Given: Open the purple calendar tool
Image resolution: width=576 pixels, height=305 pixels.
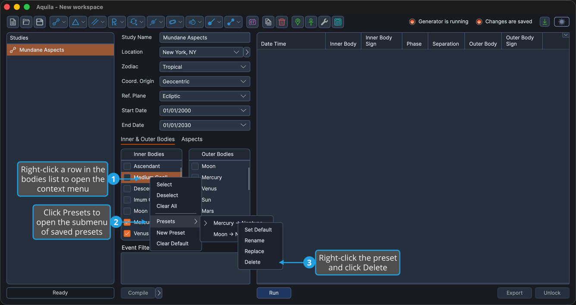Looking at the screenshot, I should pos(252,22).
